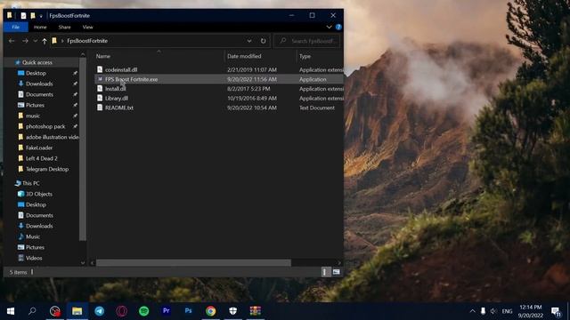Open Premiere Pro from the taskbar
The image size is (570, 320).
click(x=167, y=311)
